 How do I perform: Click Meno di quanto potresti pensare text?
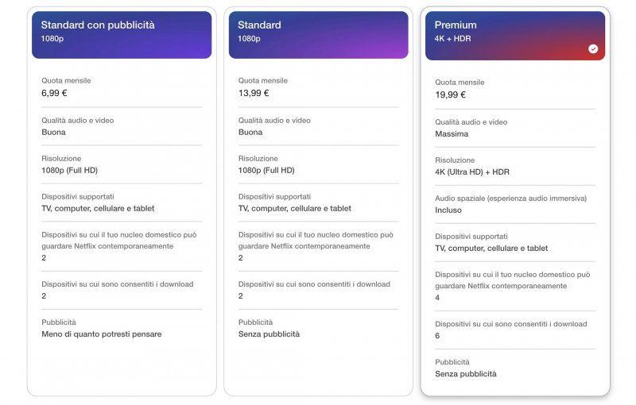pyautogui.click(x=101, y=334)
